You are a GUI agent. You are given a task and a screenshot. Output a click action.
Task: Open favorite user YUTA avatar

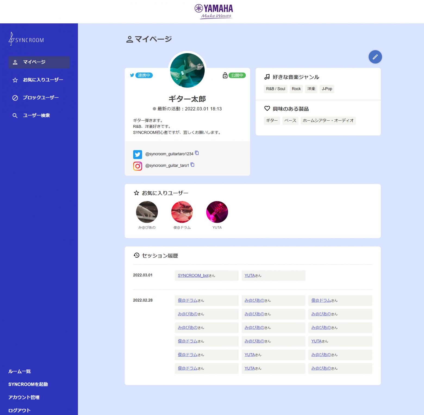coord(217,212)
